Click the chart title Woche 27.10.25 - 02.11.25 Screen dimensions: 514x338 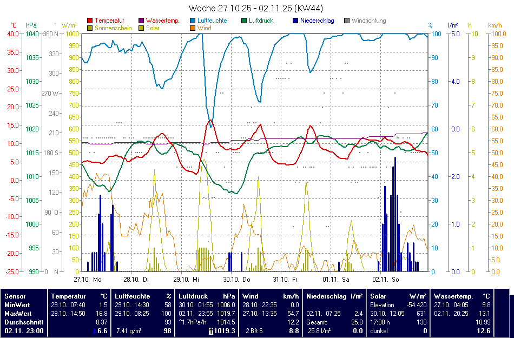pyautogui.click(x=256, y=8)
